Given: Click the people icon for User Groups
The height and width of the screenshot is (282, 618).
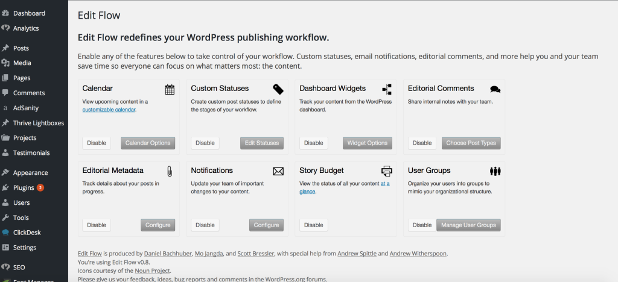Looking at the screenshot, I should tap(495, 171).
